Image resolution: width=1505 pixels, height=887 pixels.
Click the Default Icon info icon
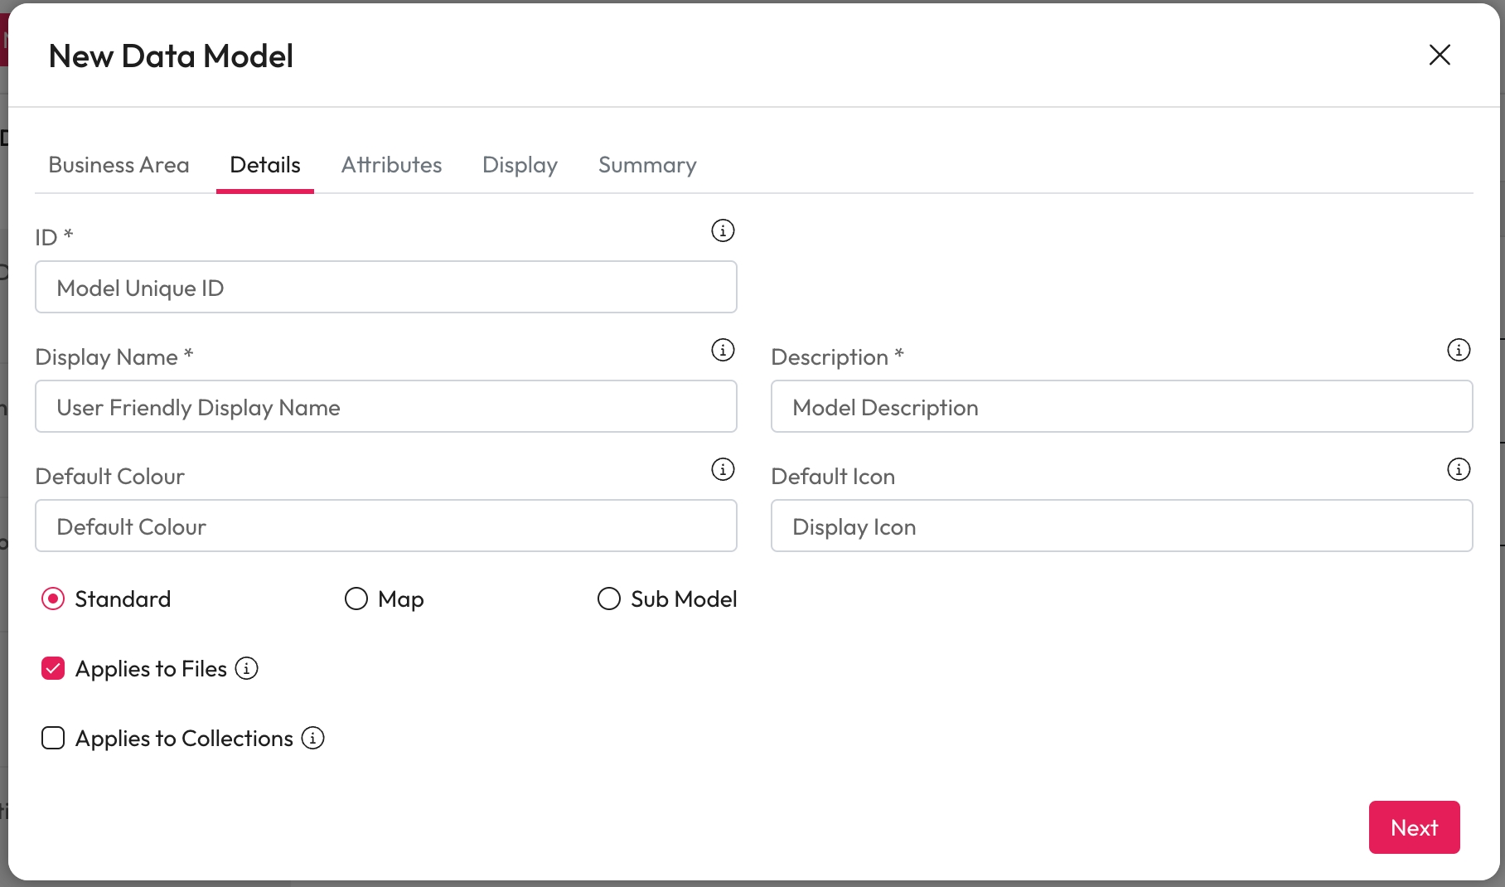point(1458,469)
